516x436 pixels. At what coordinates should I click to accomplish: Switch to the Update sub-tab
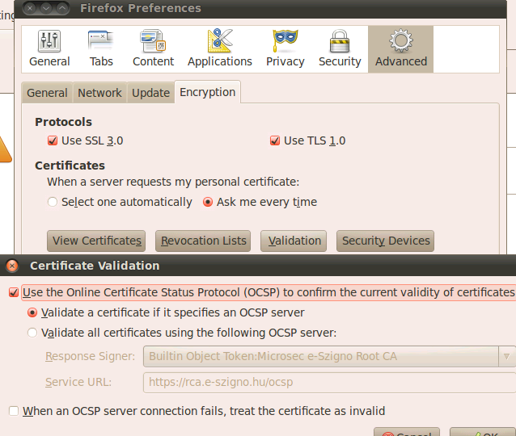point(150,93)
